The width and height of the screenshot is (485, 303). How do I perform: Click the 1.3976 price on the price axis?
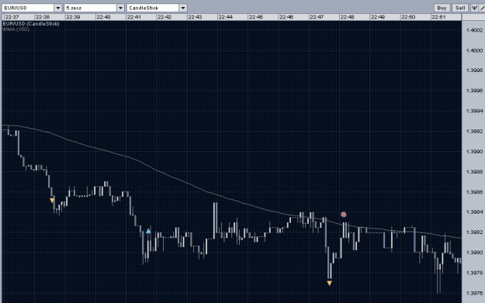coord(474,293)
